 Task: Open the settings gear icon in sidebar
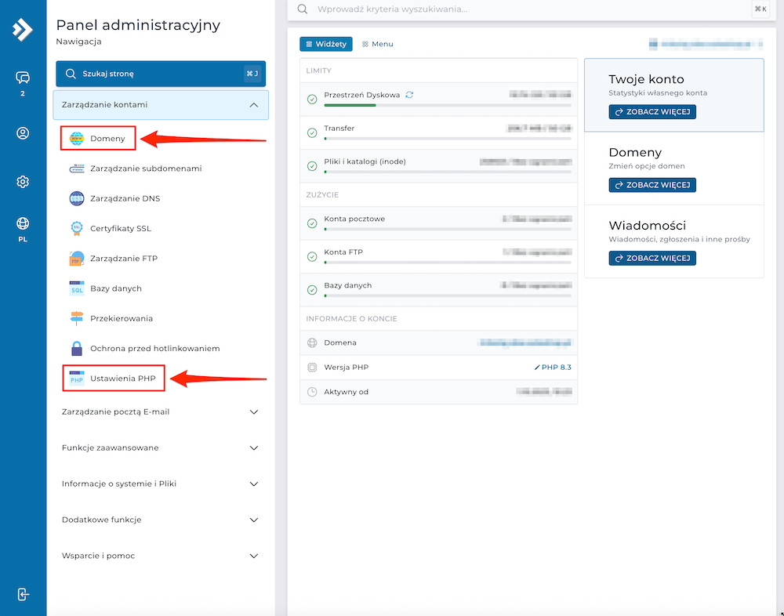23,182
